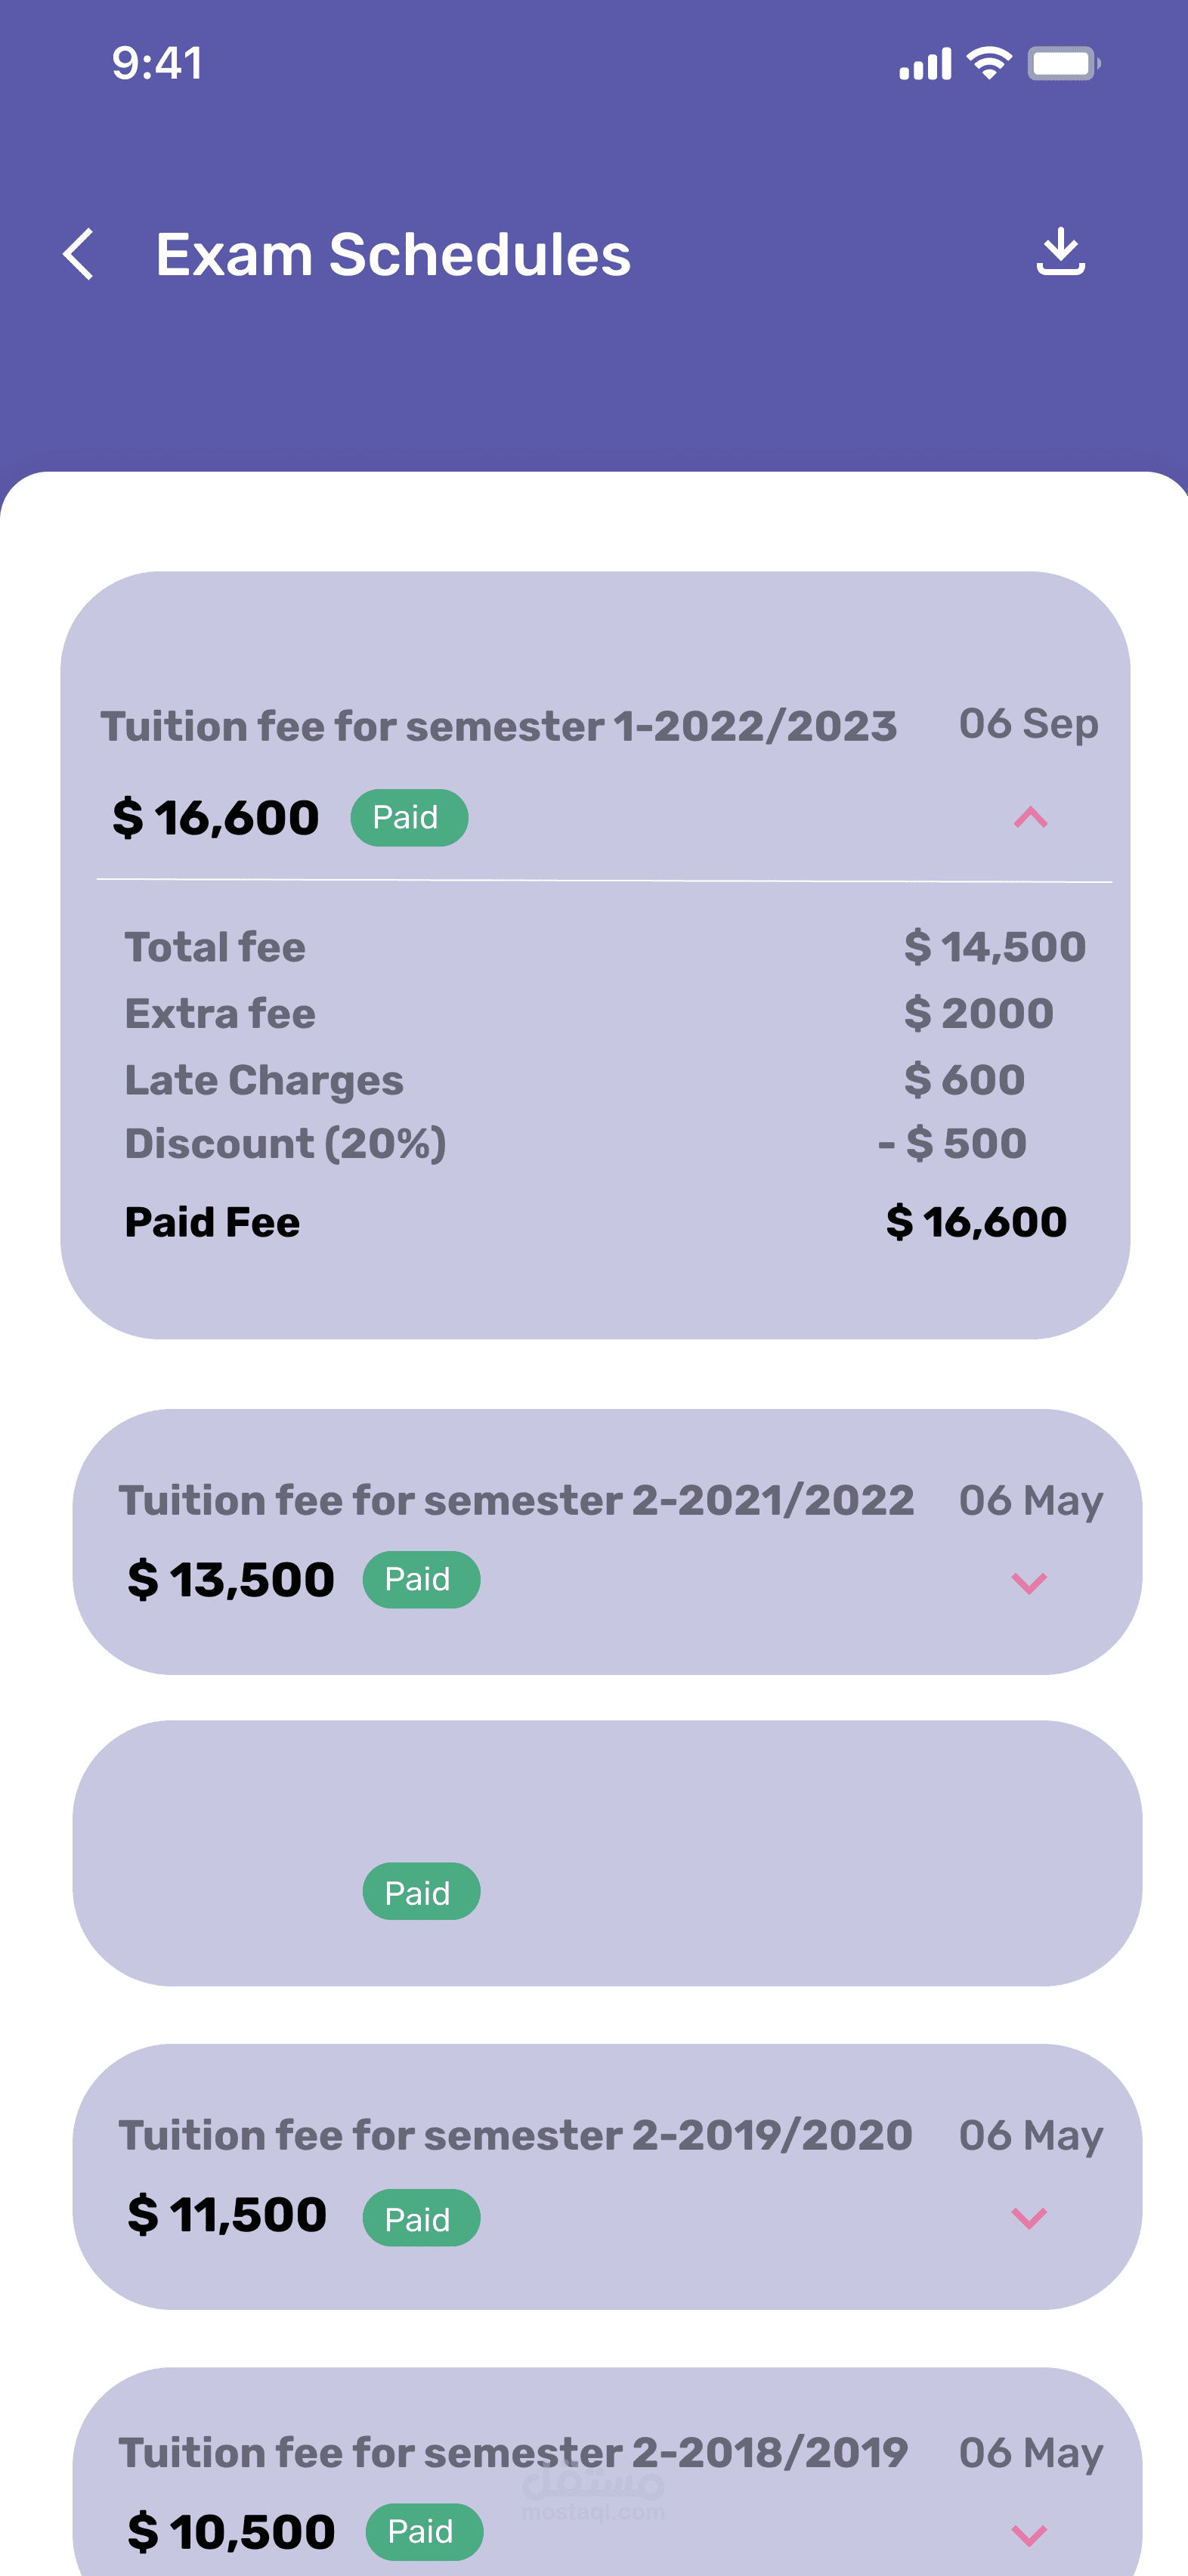This screenshot has width=1188, height=2576.
Task: Expand the semester 2-2019/2020 fee card
Action: click(1029, 2217)
